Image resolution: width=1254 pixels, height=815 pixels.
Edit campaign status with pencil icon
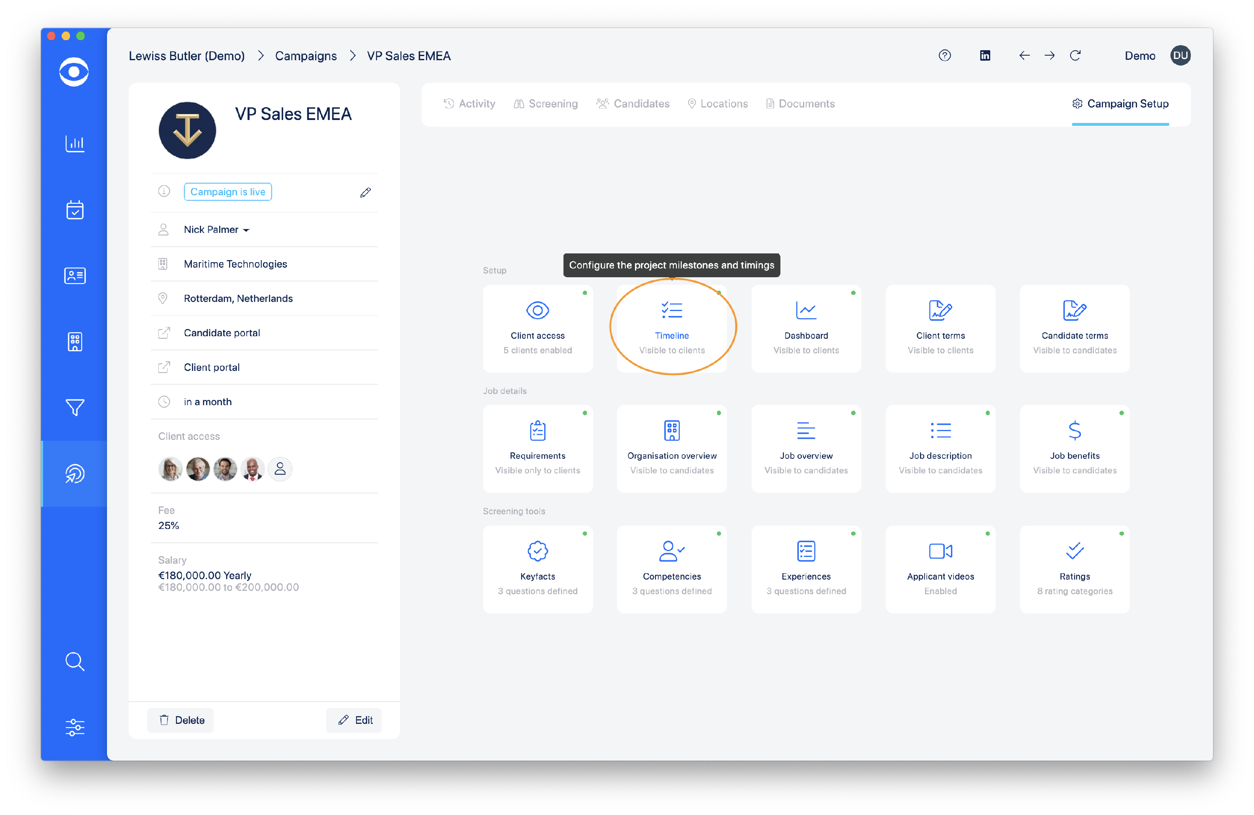365,192
